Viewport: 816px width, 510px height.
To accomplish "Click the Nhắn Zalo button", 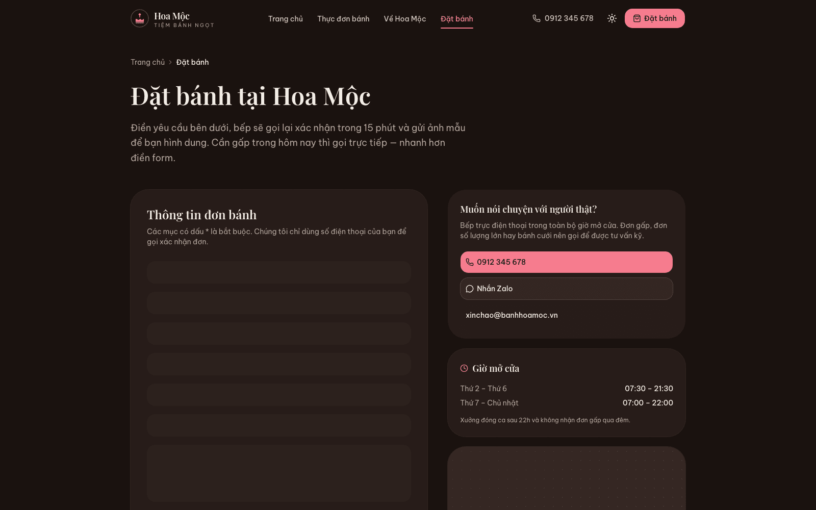I will pyautogui.click(x=567, y=289).
